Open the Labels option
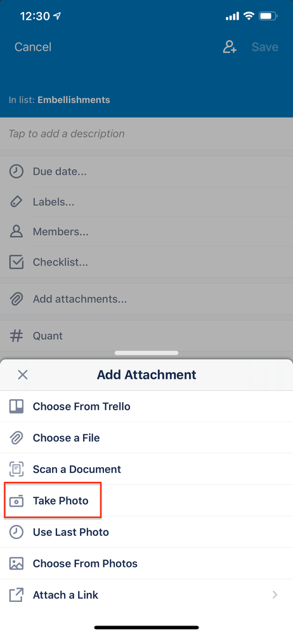Screen dimensions: 293x635 pyautogui.click(x=146, y=201)
